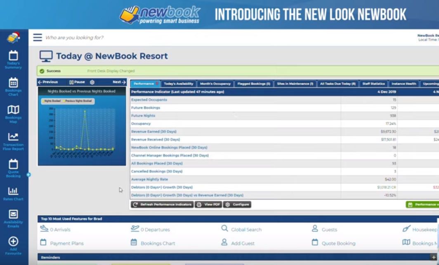Open Transaction Flow Report
The width and height of the screenshot is (439, 265).
coord(13,141)
